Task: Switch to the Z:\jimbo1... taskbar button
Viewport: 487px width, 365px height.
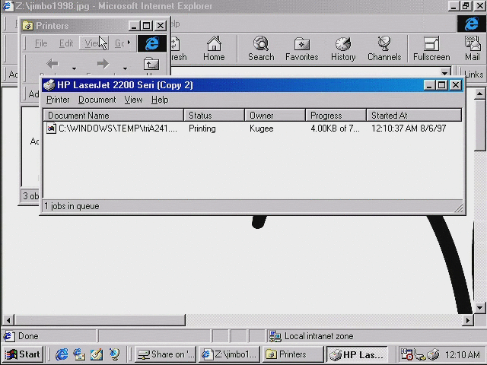Action: tap(229, 354)
